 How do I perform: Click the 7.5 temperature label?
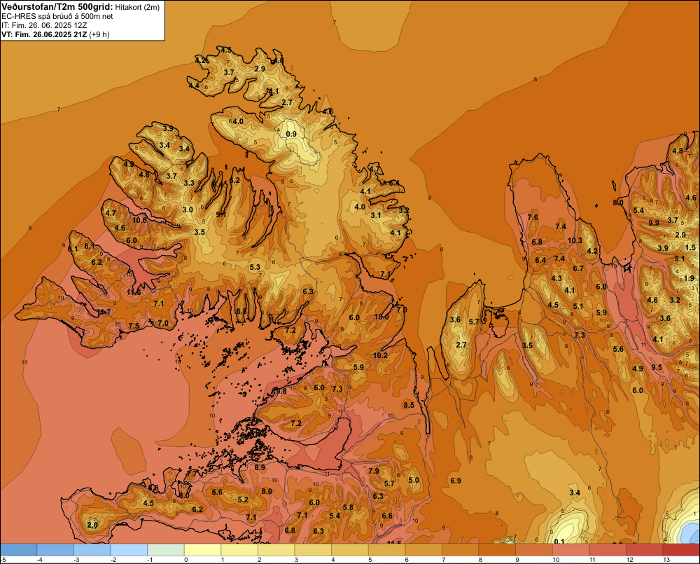pos(134,326)
